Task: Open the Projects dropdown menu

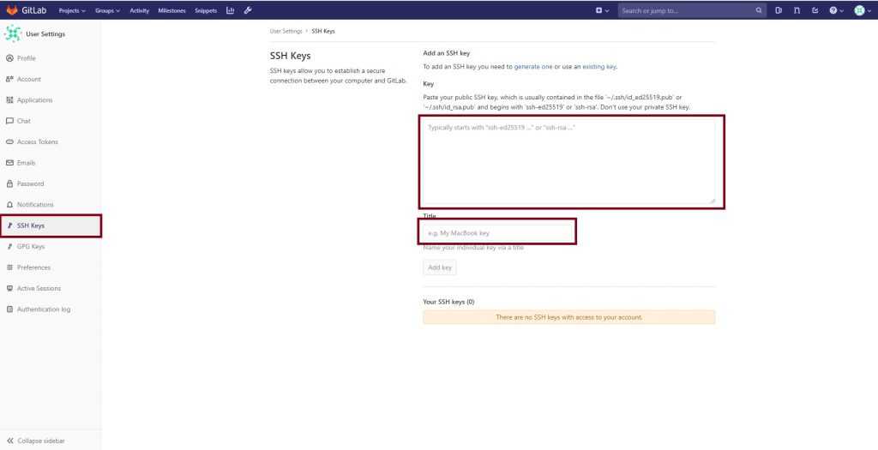Action: click(72, 10)
